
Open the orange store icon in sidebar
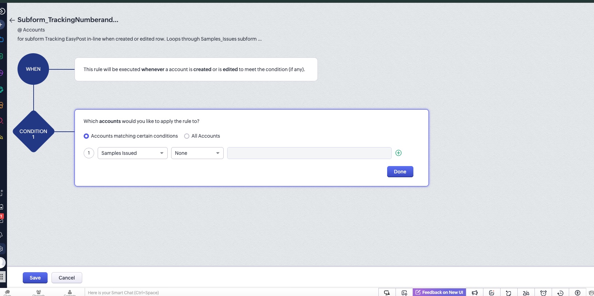[x=1, y=105]
